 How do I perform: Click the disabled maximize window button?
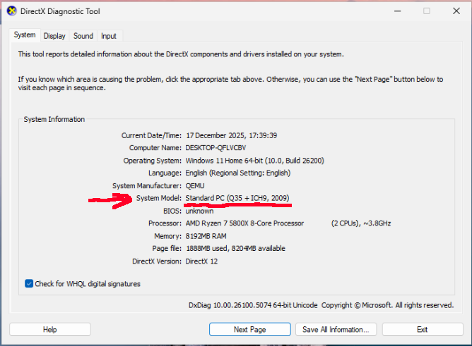pyautogui.click(x=427, y=11)
